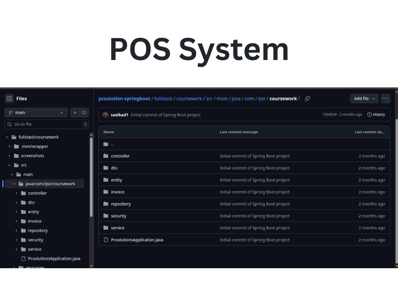398x298 pixels.
Task: Expand security folder chevron in tree
Action: pyautogui.click(x=16, y=240)
